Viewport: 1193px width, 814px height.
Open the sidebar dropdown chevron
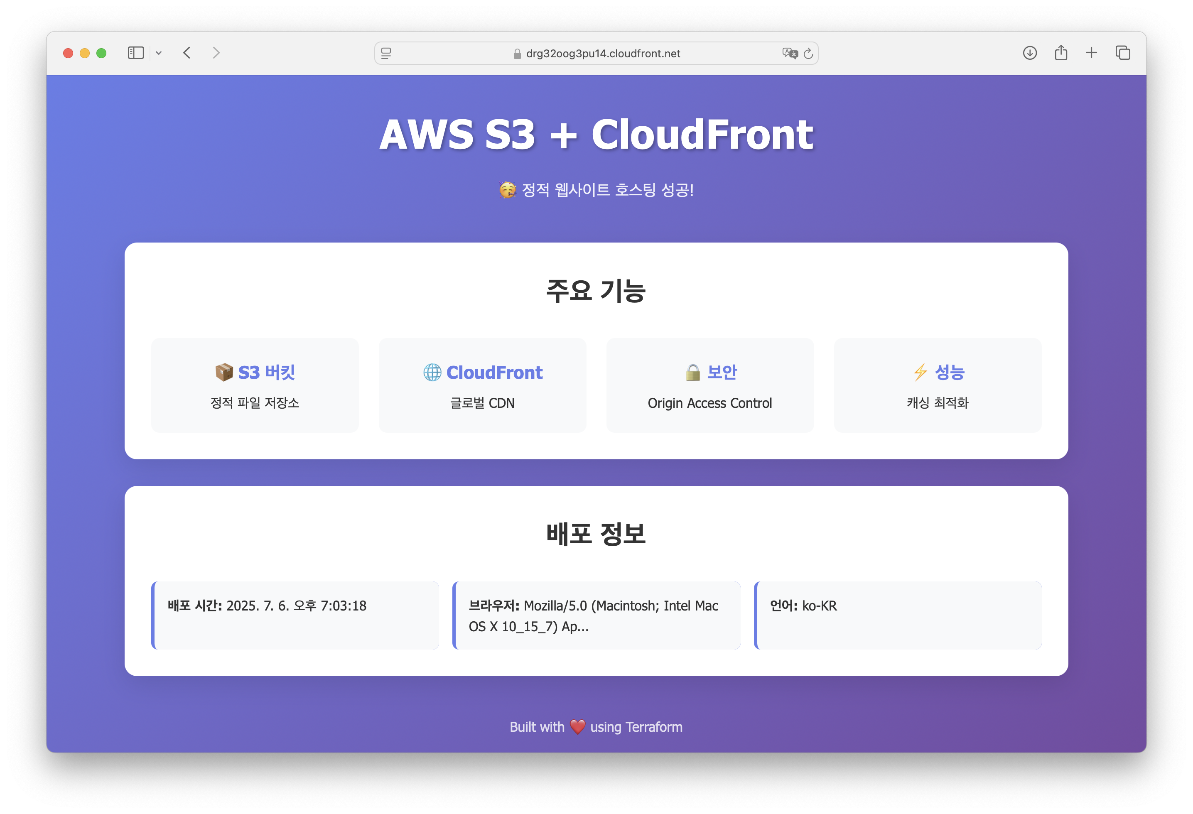tap(159, 53)
